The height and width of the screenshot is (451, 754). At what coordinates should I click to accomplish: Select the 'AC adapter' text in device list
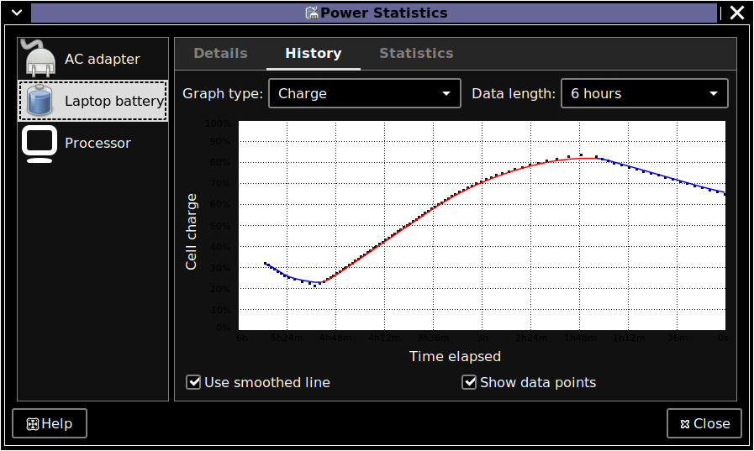pyautogui.click(x=102, y=59)
